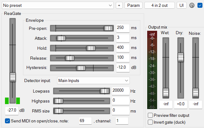204x128 pixels.
Task: Click the MIDI note 69 field
Action: (85, 121)
